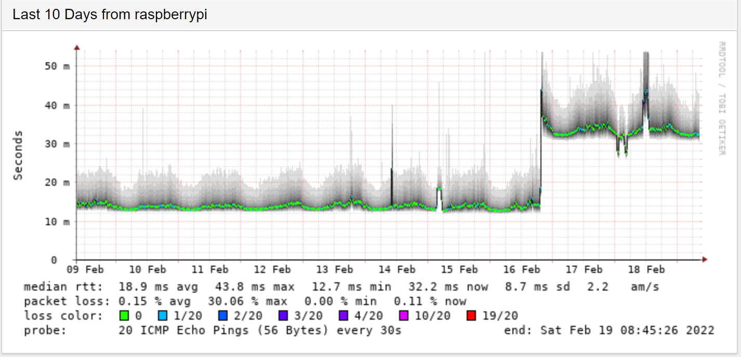Click the vertical "Seconds" axis title
This screenshot has height=357, width=741.
[19, 156]
